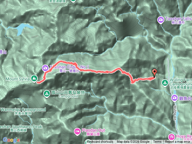Open the 觀魚台 camera marker
The image size is (192, 144).
(x=175, y=98)
